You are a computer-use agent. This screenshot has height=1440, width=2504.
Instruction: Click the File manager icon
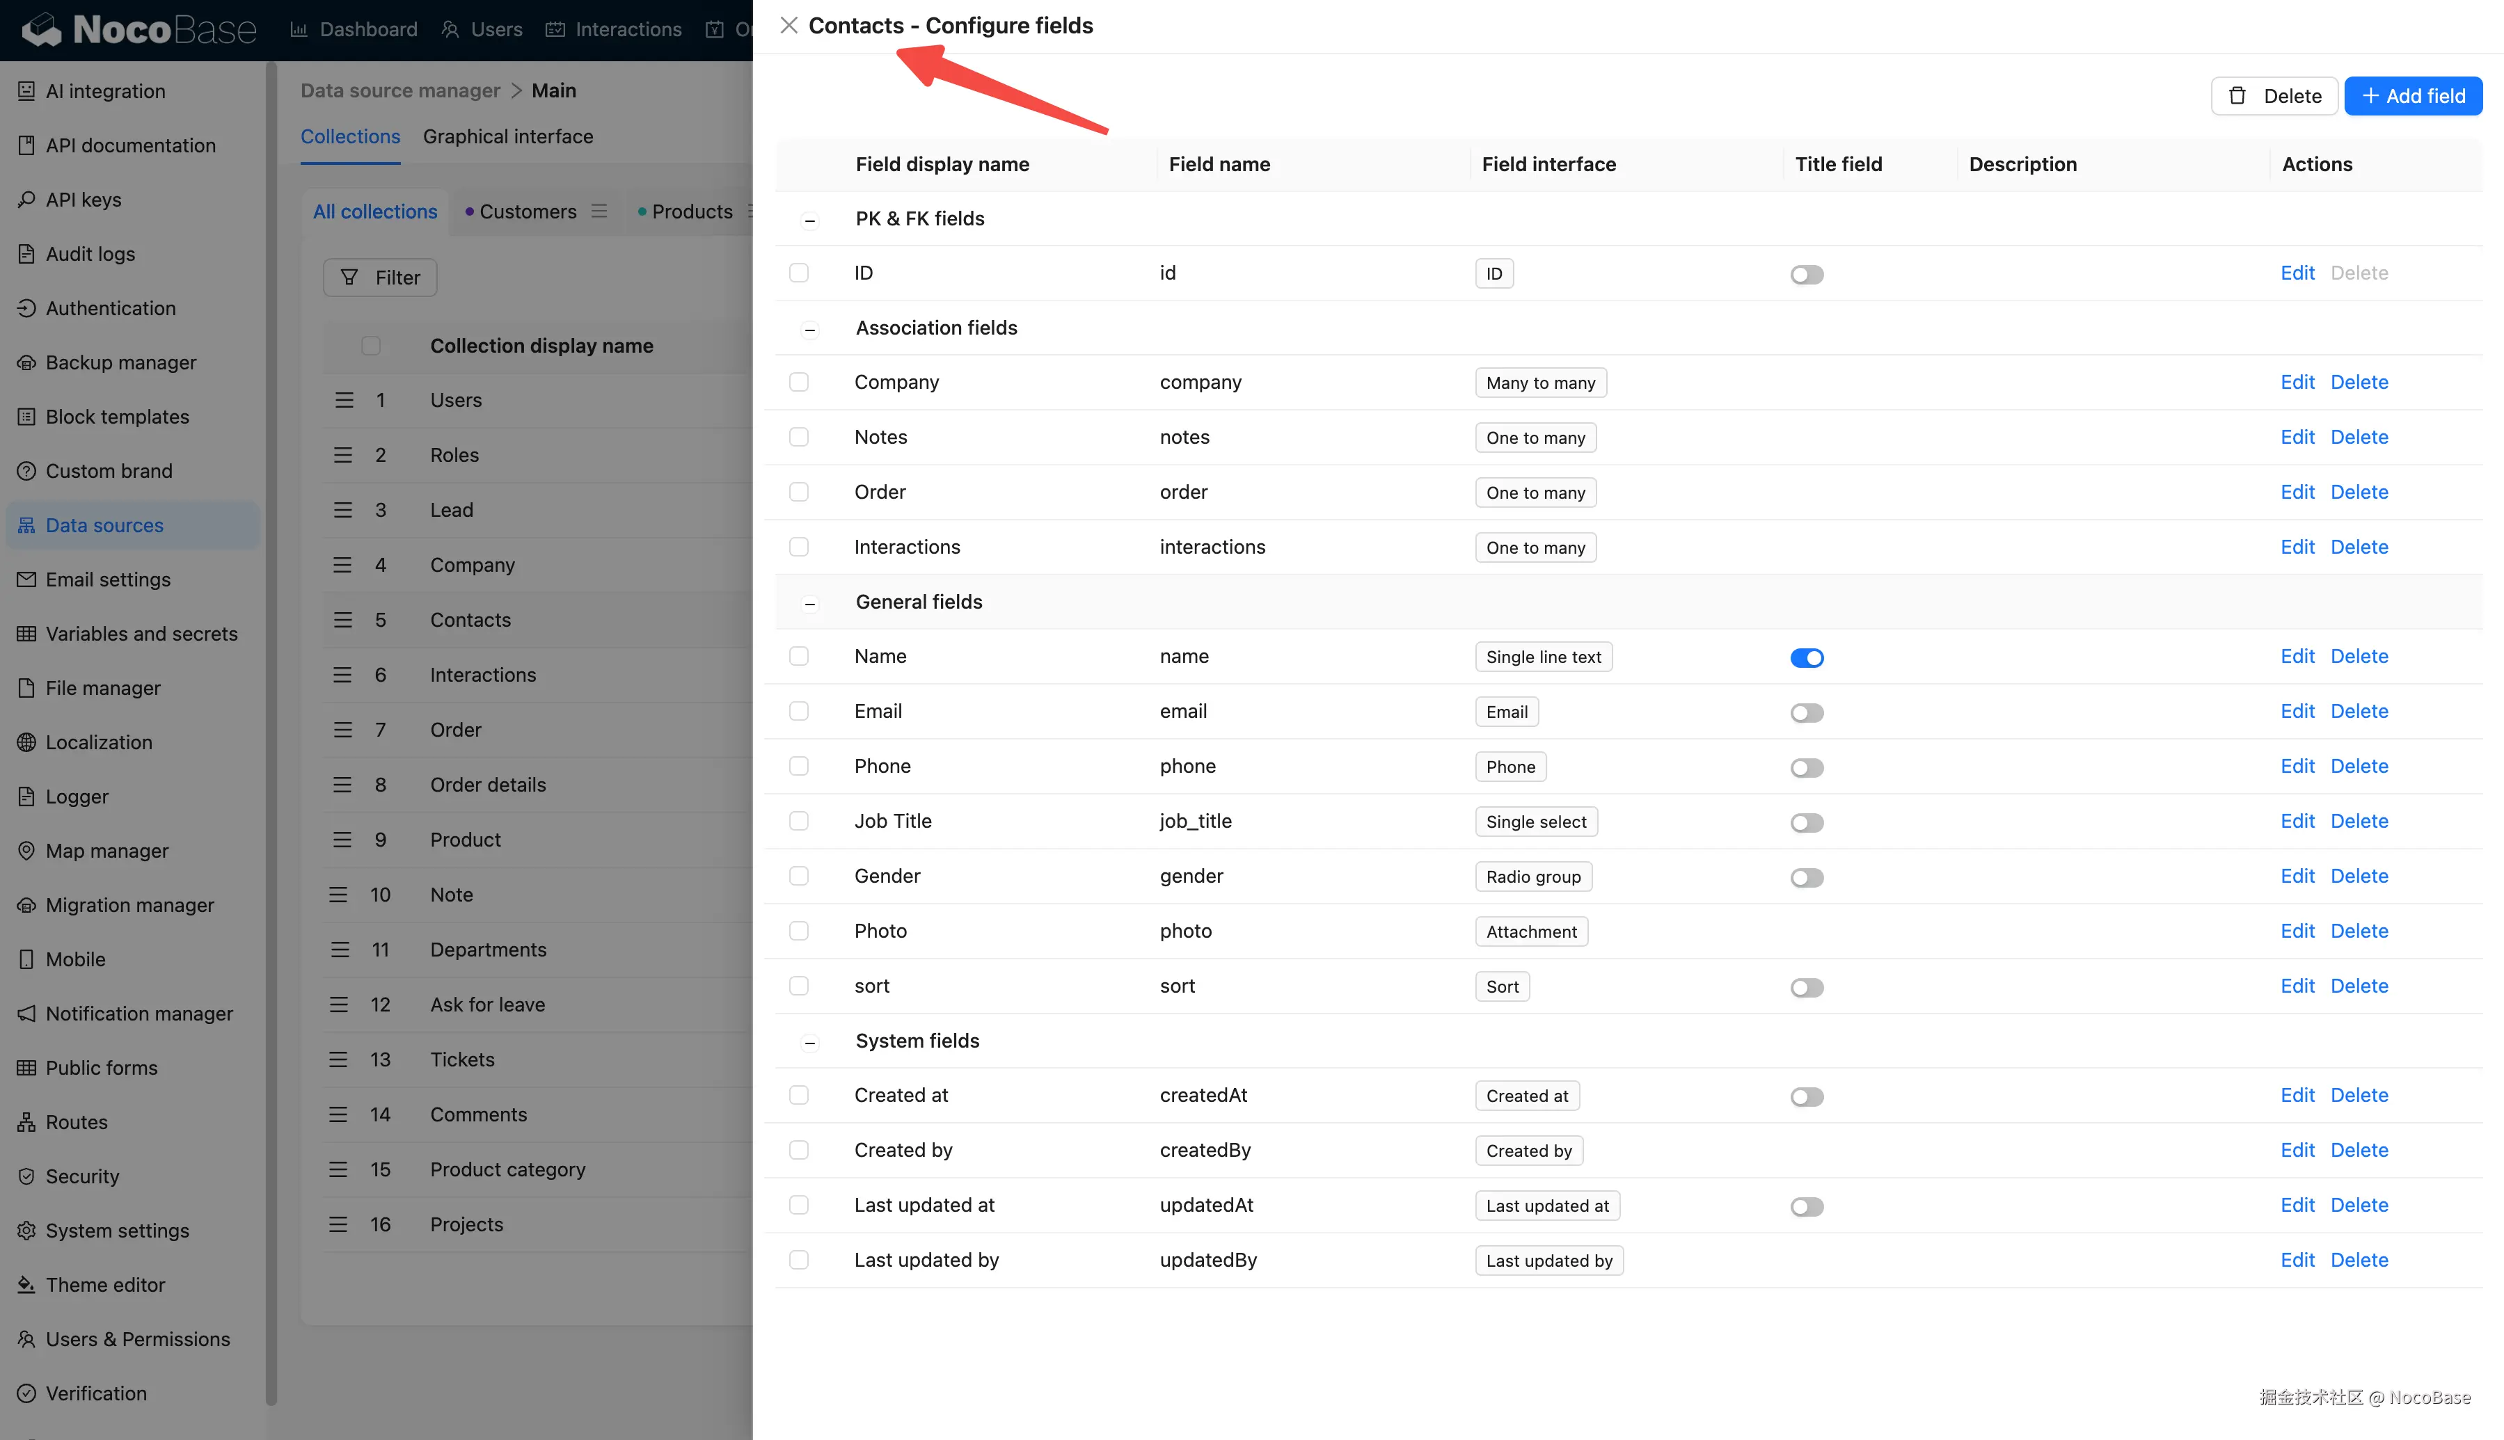pyautogui.click(x=26, y=689)
